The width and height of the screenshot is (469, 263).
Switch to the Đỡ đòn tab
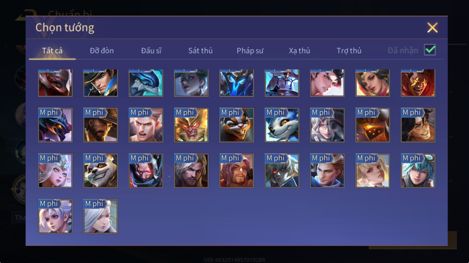tap(102, 51)
